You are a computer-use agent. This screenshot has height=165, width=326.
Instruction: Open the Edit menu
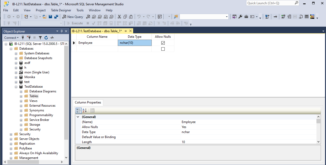point(16,10)
